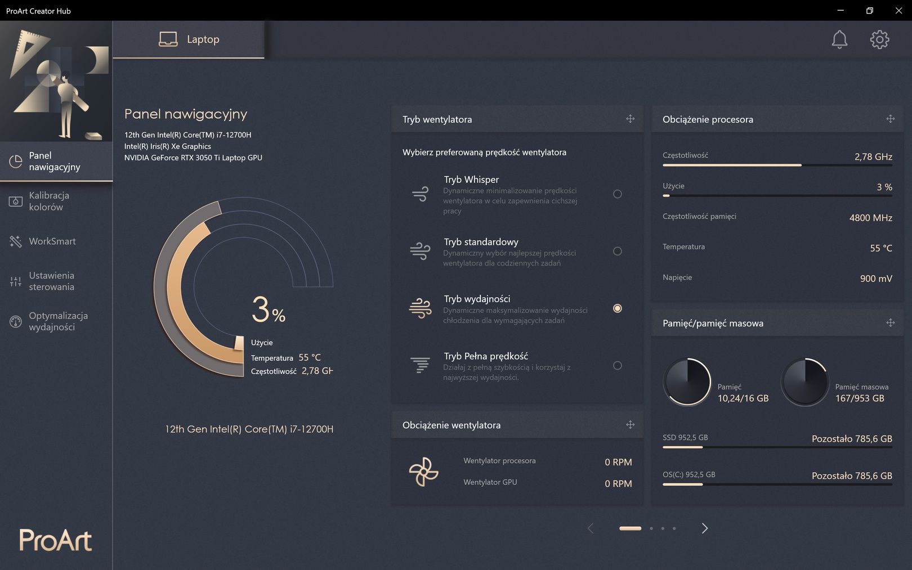Select Tryb Pełna prędkość radio button
912x570 pixels.
point(618,365)
